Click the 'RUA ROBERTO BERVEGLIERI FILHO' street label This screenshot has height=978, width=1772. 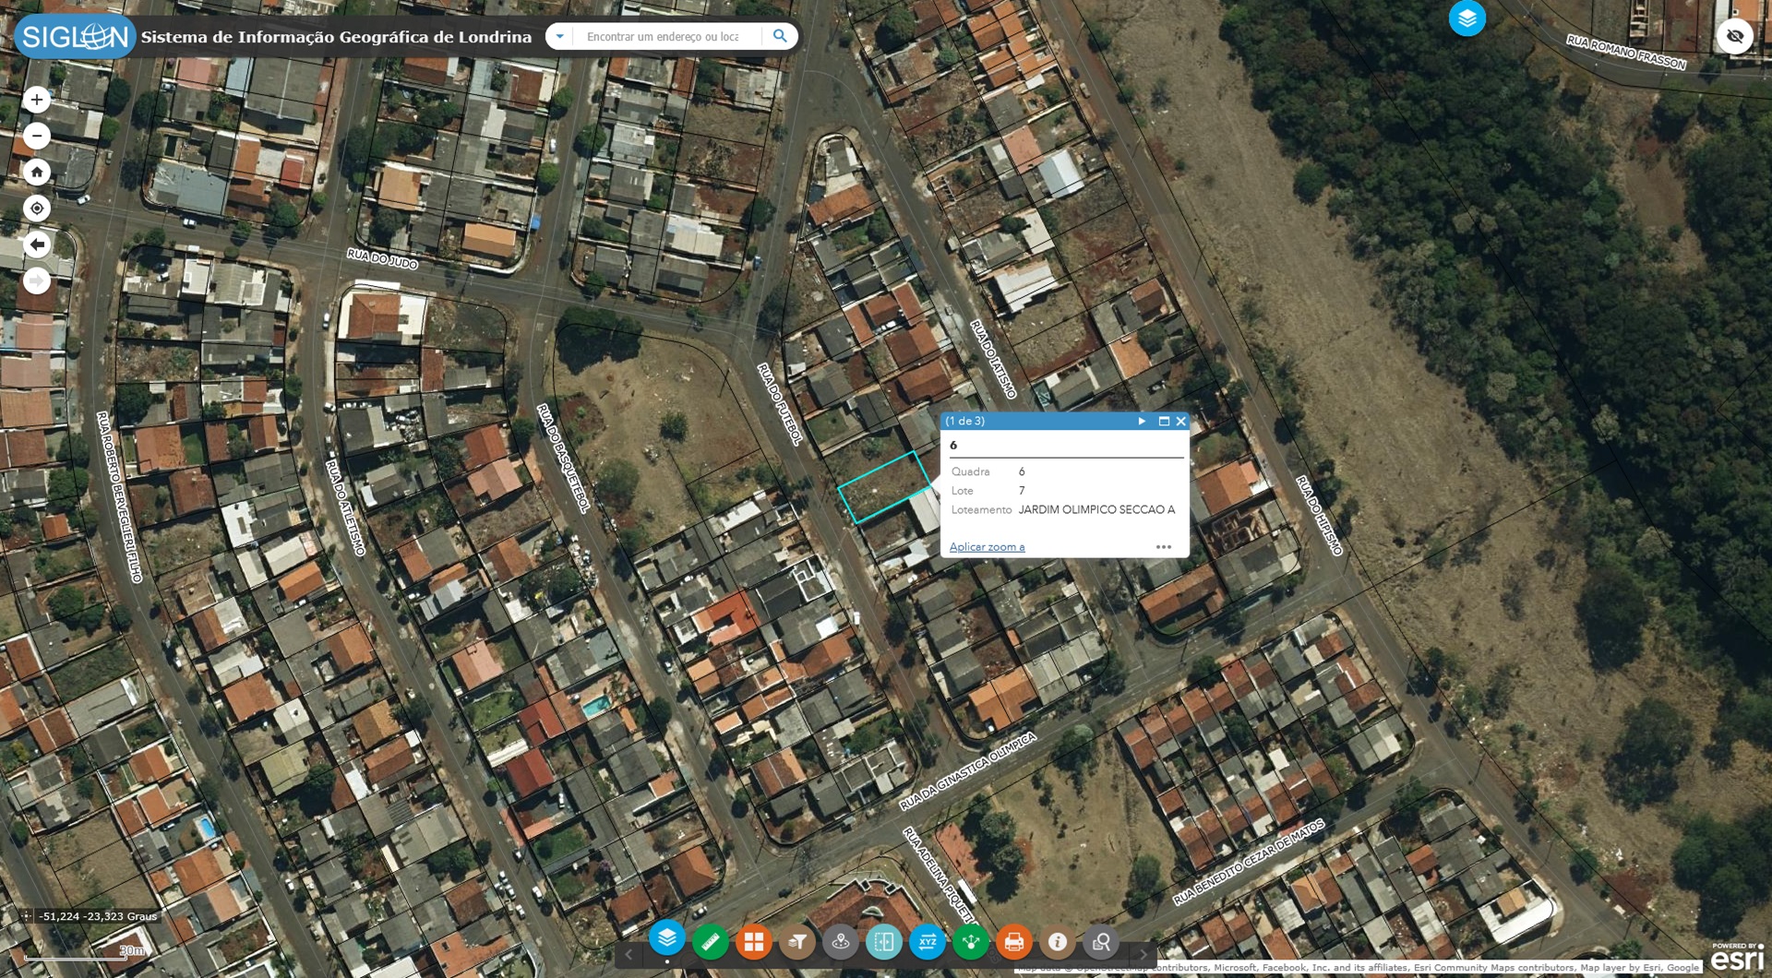pos(120,497)
